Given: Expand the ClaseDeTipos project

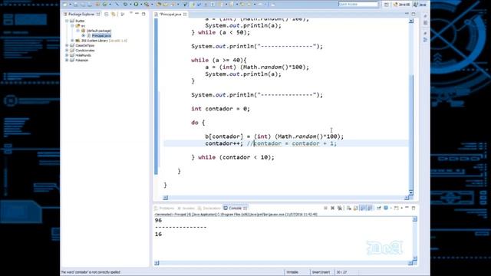Looking at the screenshot, I should [x=67, y=45].
